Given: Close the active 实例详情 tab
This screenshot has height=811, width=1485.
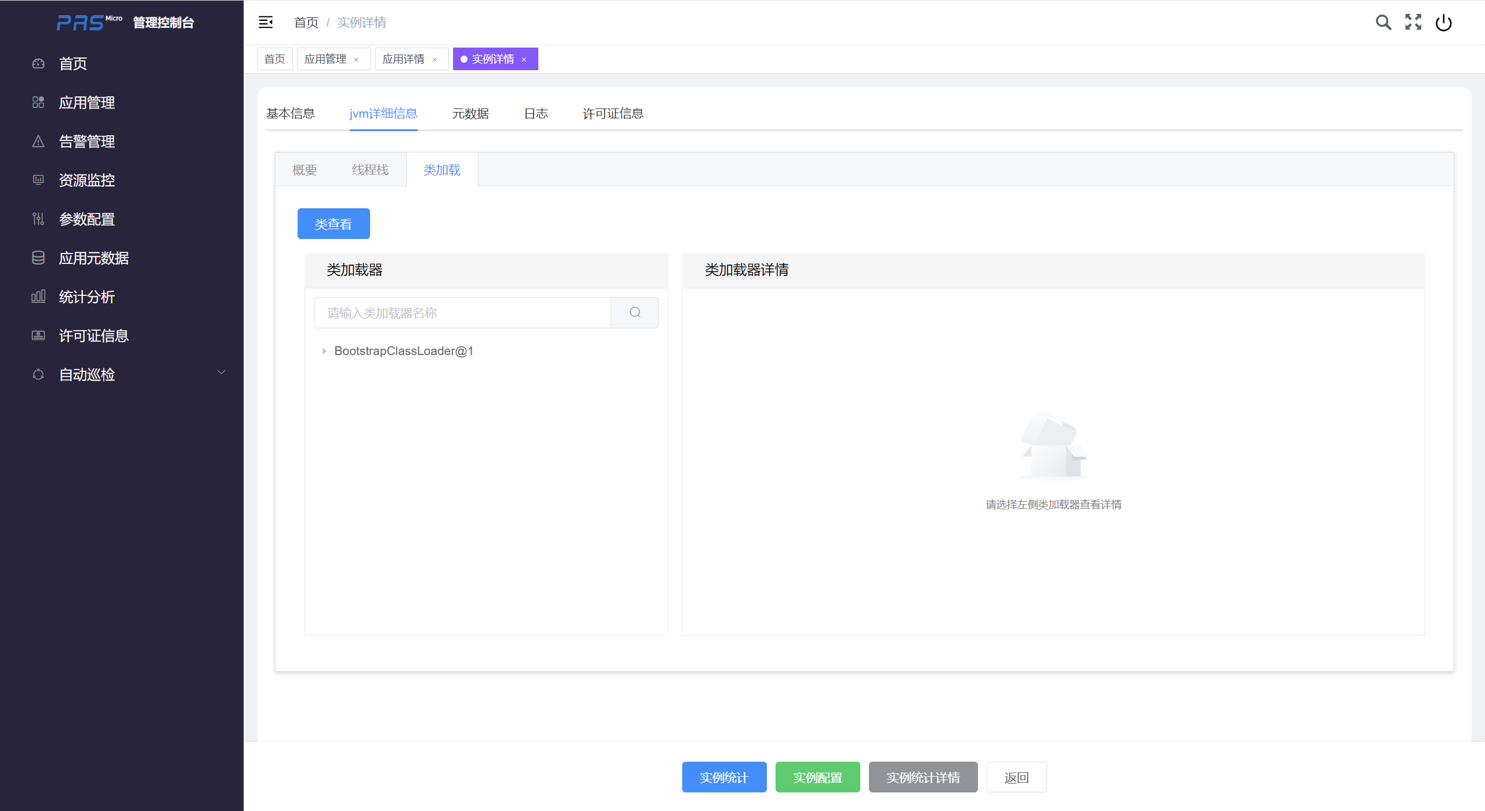Looking at the screenshot, I should tap(524, 60).
